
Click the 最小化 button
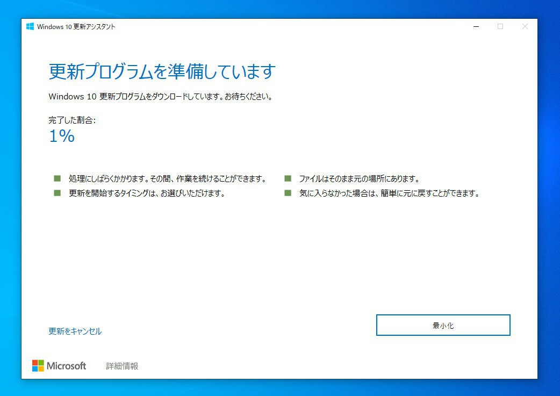coord(443,325)
